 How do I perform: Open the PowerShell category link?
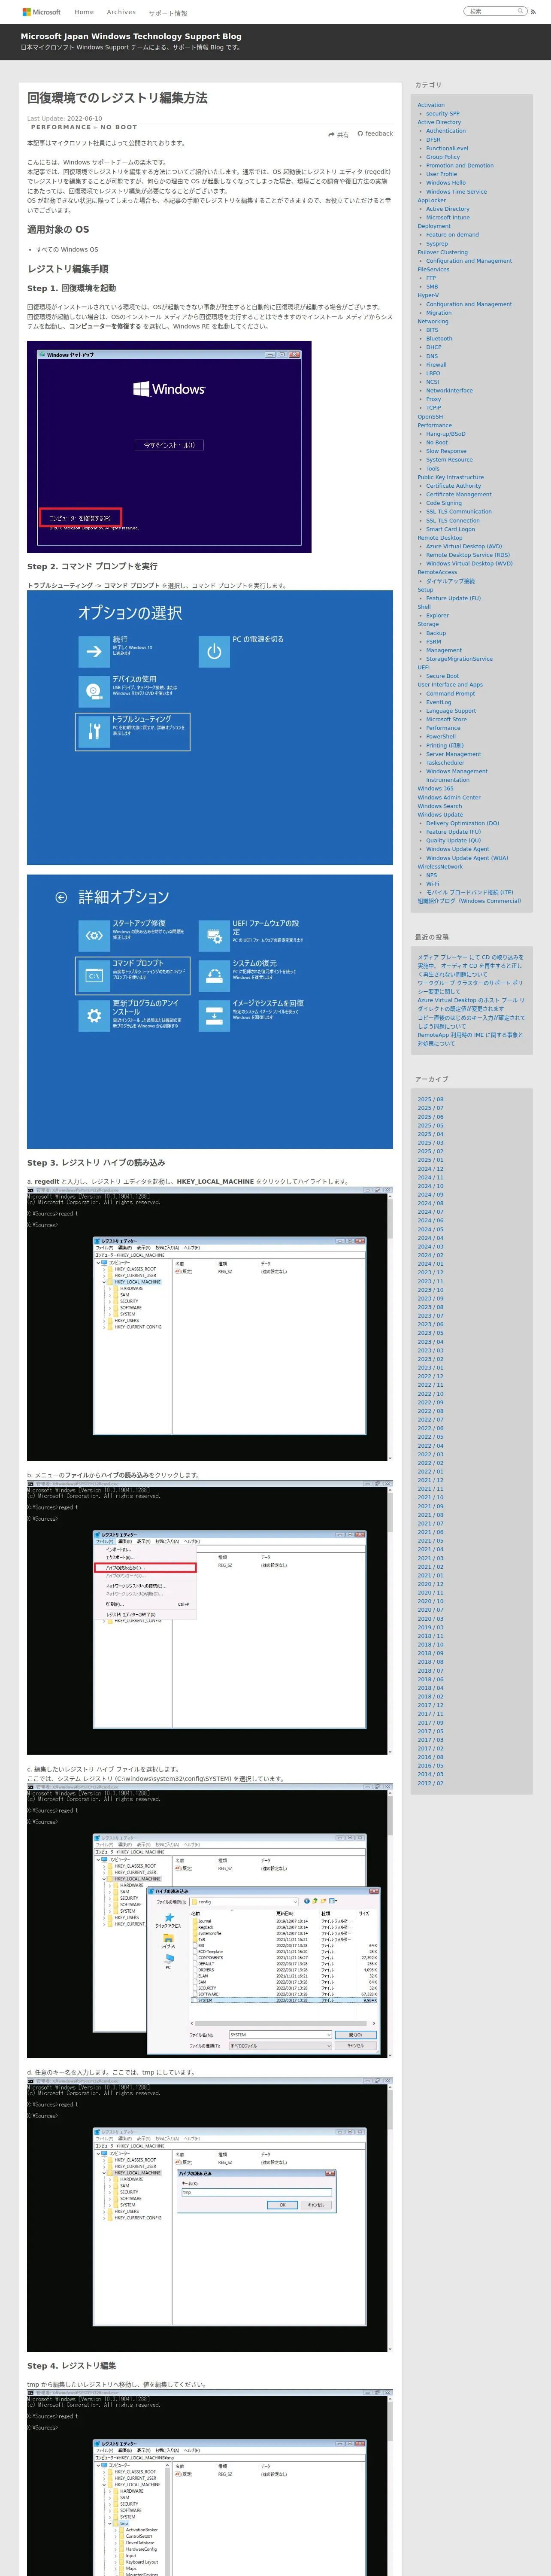(441, 737)
